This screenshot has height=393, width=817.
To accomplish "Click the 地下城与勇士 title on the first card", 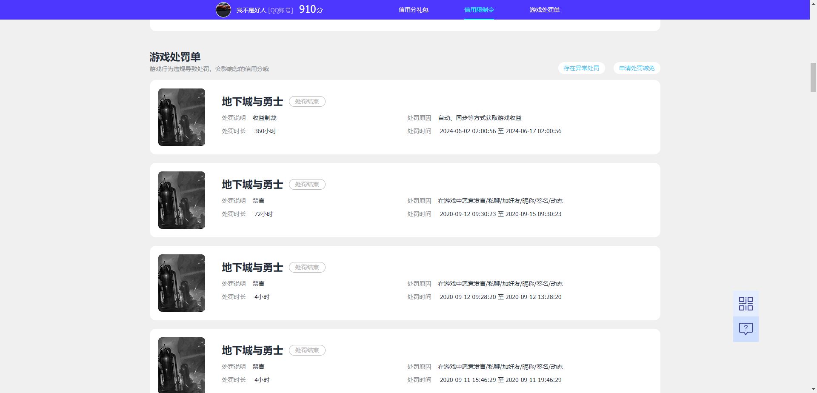I will [x=252, y=102].
